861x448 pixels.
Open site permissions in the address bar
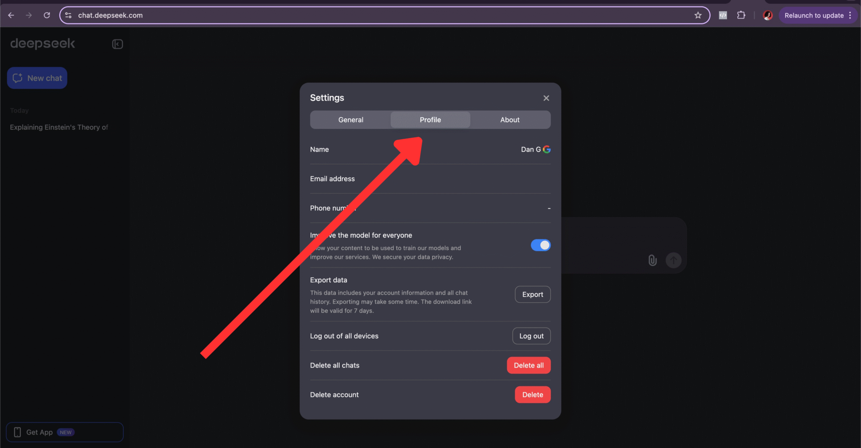click(x=68, y=15)
